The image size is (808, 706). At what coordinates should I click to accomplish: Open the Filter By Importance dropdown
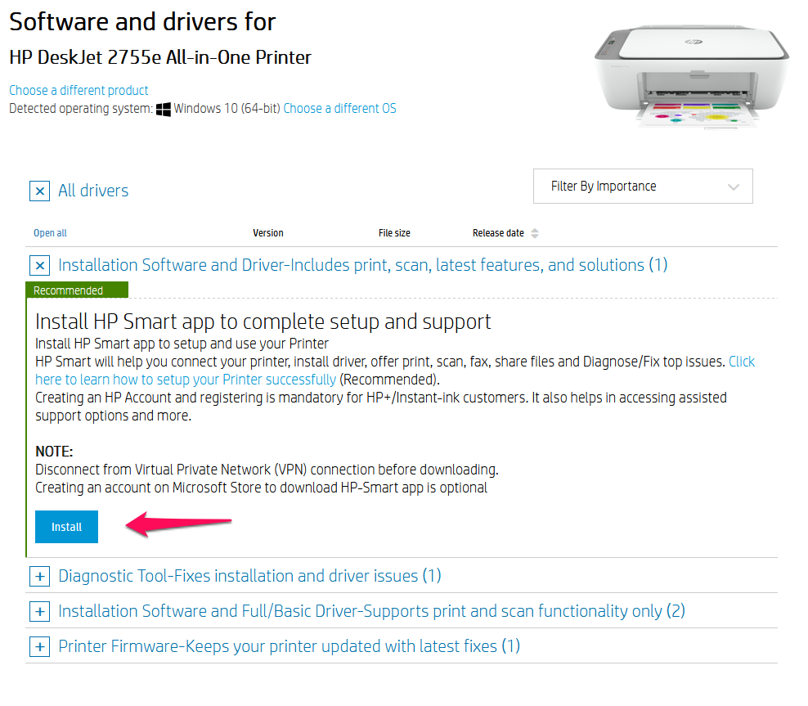[x=643, y=186]
